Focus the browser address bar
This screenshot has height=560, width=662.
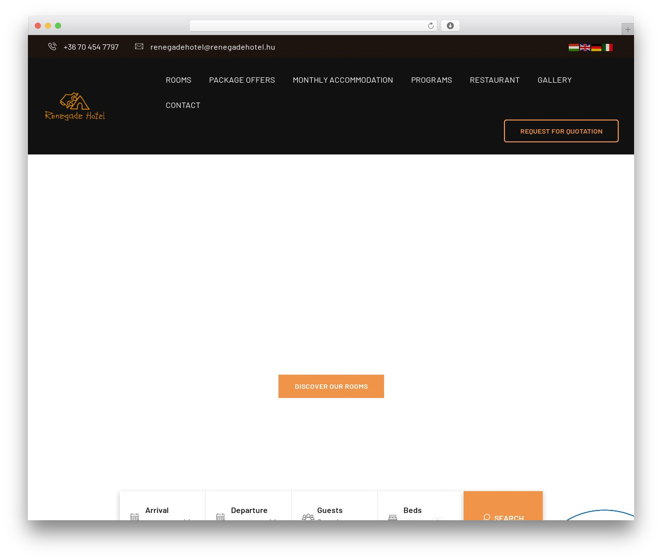pos(313,26)
